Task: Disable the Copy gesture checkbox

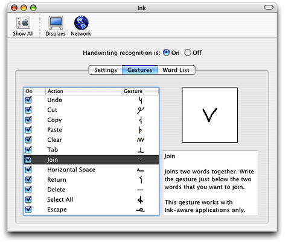Action: [28, 120]
